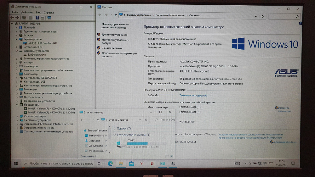Expand the Bluetooth node
315x177 pixels.
pyautogui.click(x=16, y=27)
